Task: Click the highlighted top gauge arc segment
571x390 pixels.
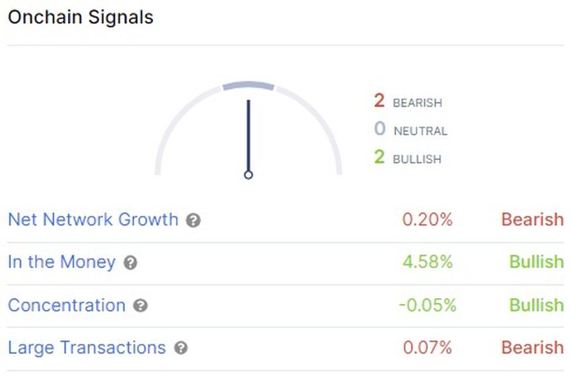Action: click(249, 85)
